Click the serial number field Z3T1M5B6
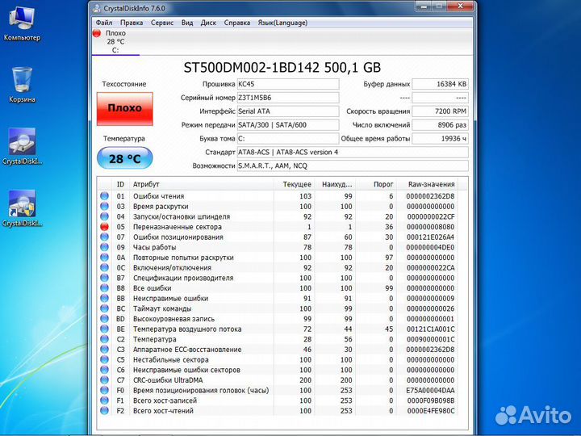Screen dimensions: 581x436 click(288, 98)
